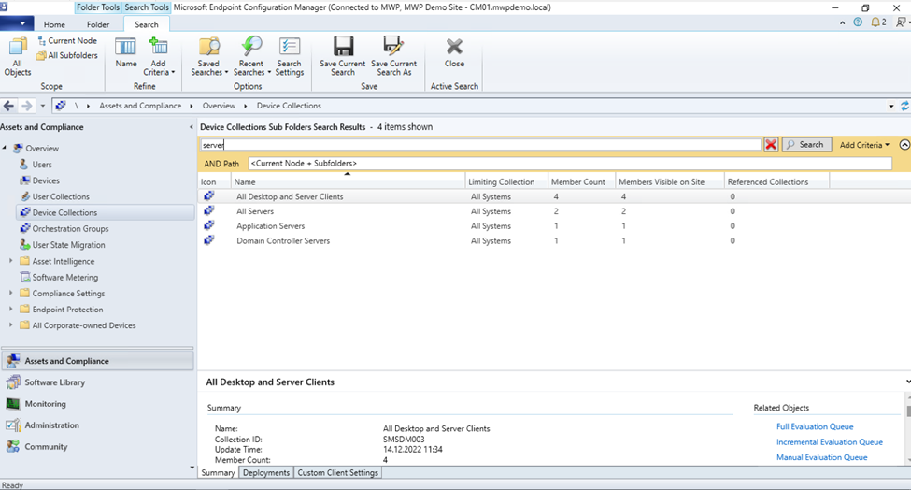Switch to the Custom Client Settings tab
Viewport: 911px width, 490px height.
[337, 472]
